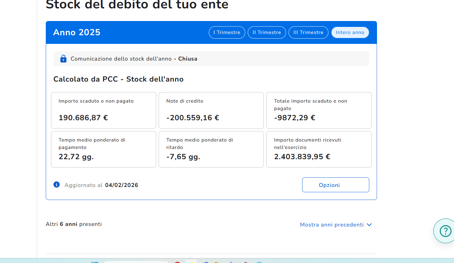Select the Intero anno pill

[350, 32]
